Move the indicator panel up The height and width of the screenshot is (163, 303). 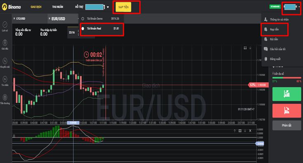click(x=235, y=131)
